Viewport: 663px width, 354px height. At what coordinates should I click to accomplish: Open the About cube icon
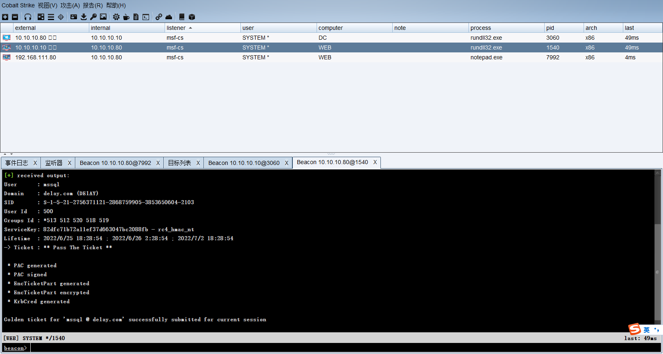coord(192,17)
